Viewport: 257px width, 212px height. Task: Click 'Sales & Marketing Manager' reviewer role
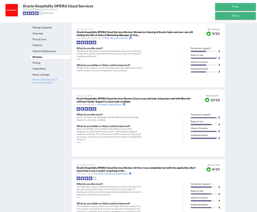(x=90, y=38)
